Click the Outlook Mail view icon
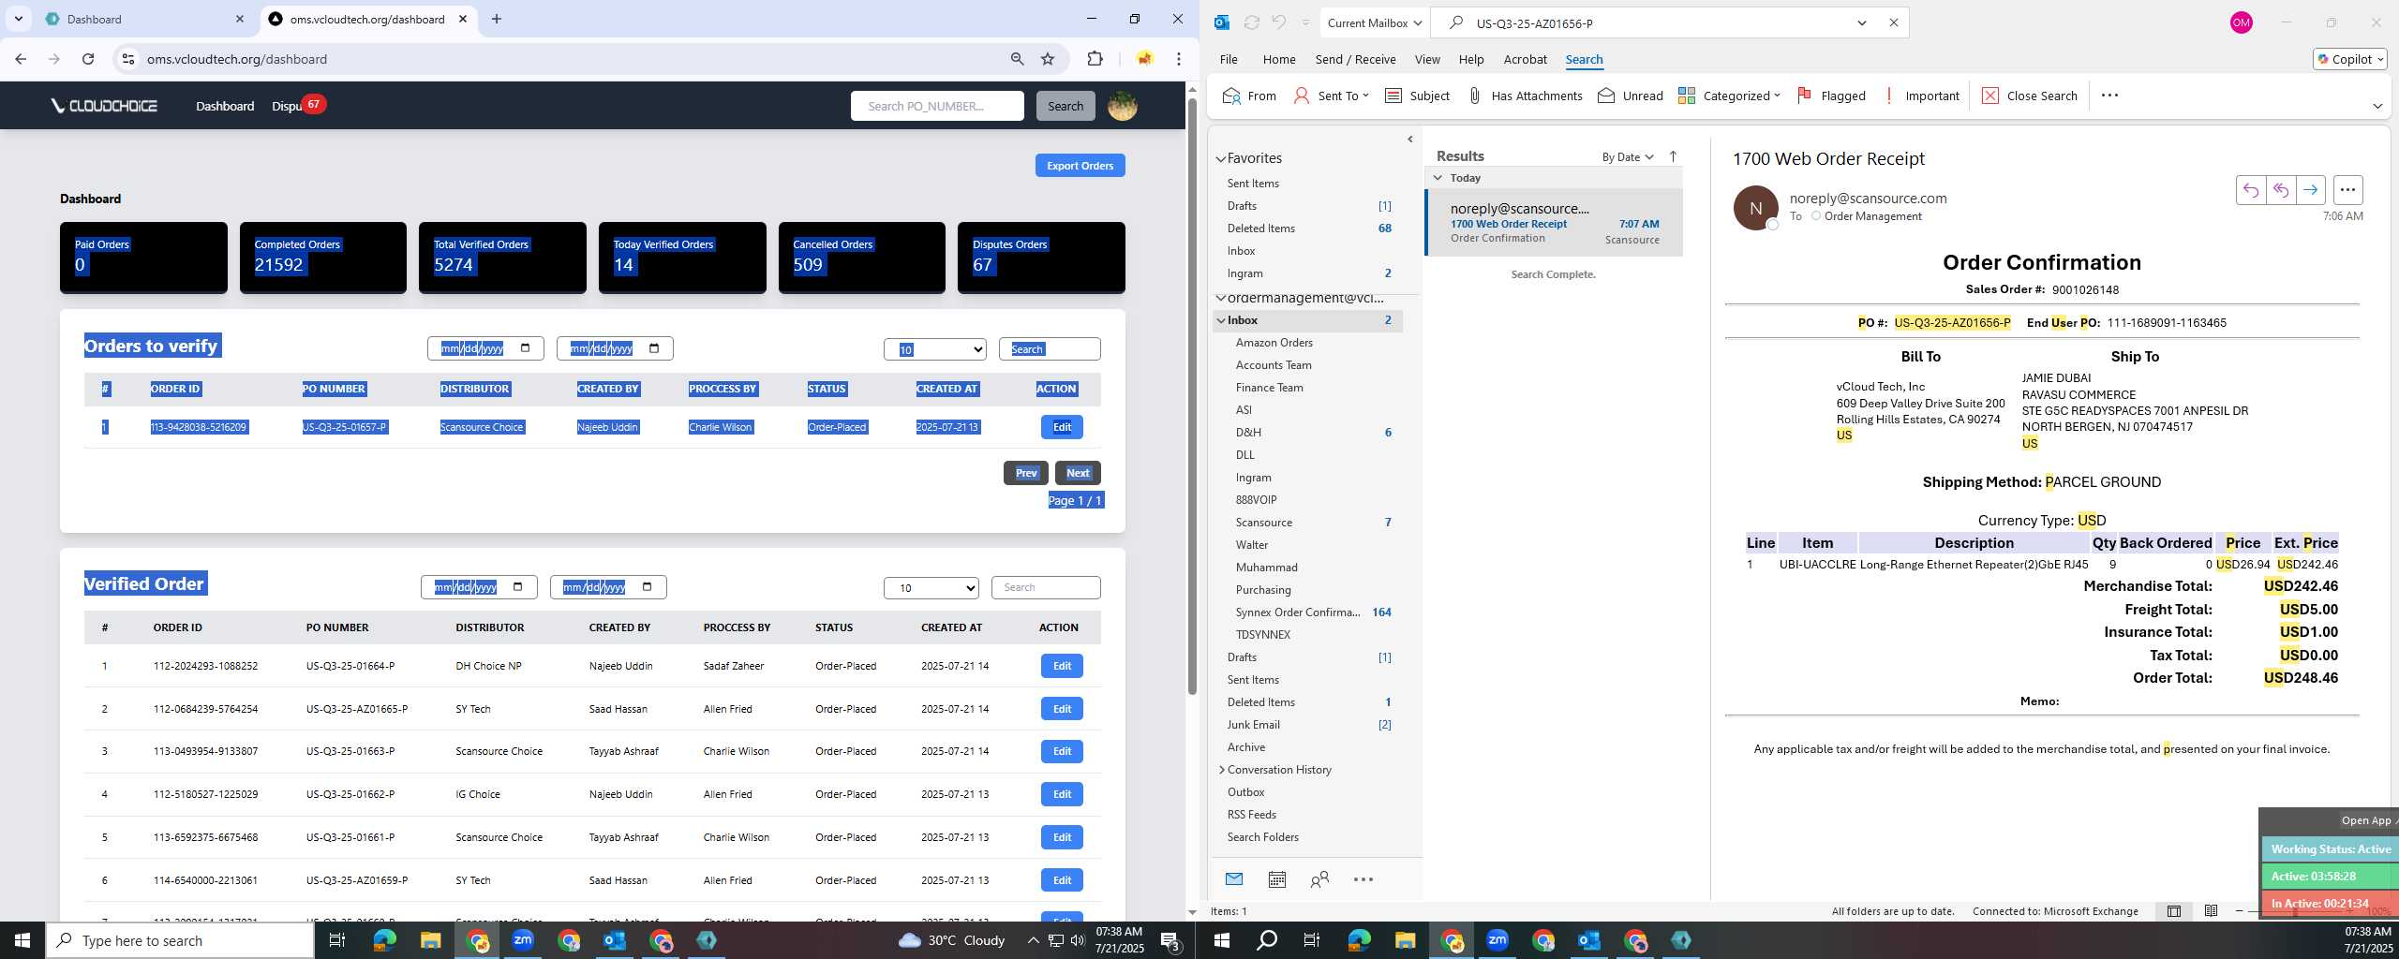Image resolution: width=2399 pixels, height=959 pixels. [x=1233, y=878]
